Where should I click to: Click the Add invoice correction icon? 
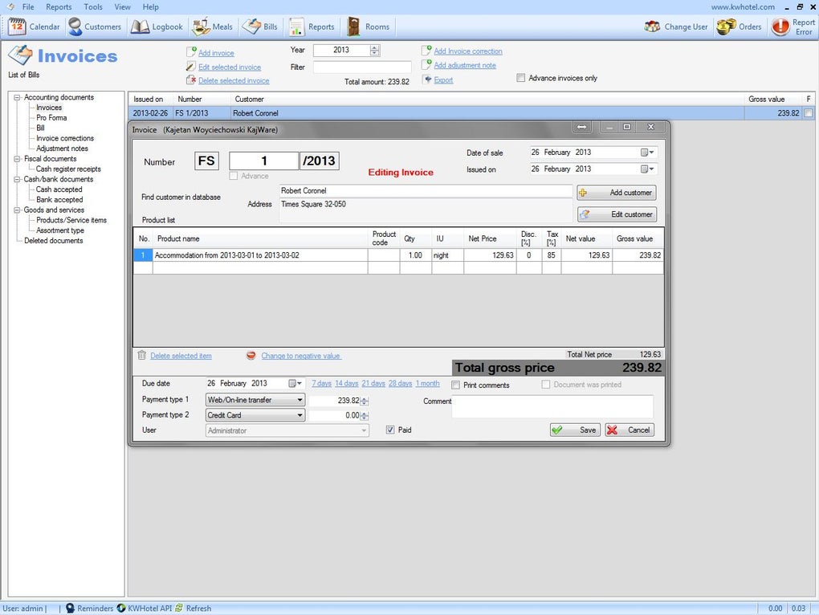tap(426, 50)
